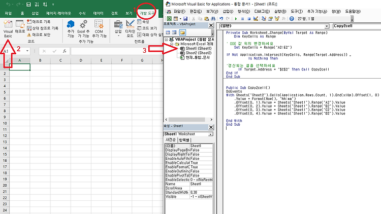Open Excel 추가 기능 add-ins gear icon

click(83, 29)
